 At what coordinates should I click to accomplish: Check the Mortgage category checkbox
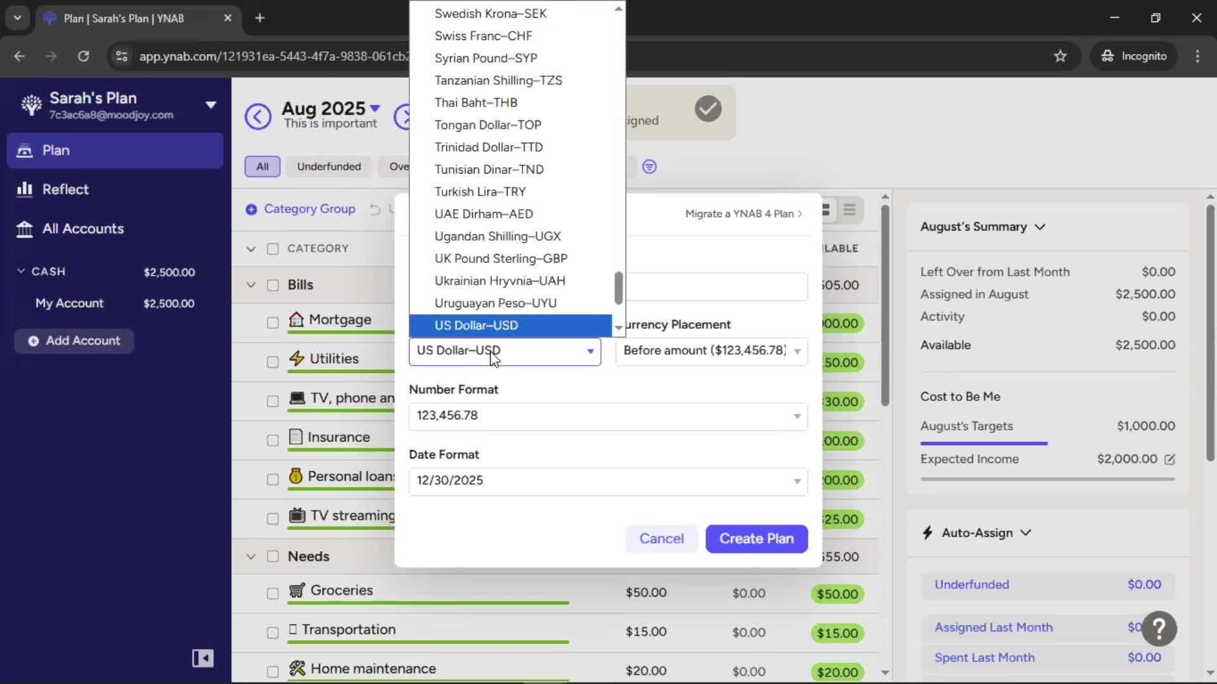coord(273,323)
